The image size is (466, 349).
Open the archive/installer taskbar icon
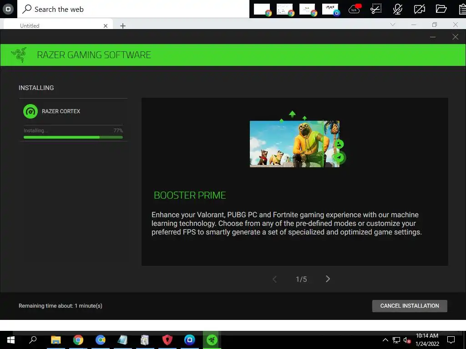point(145,340)
